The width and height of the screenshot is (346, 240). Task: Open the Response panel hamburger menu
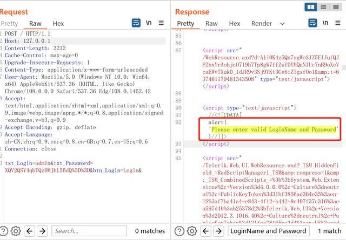click(x=338, y=23)
